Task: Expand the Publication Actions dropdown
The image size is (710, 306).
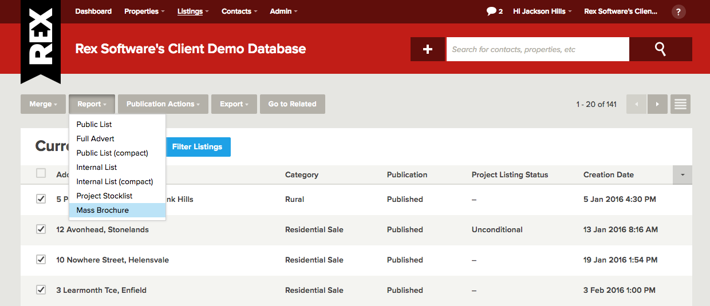Action: coord(163,104)
